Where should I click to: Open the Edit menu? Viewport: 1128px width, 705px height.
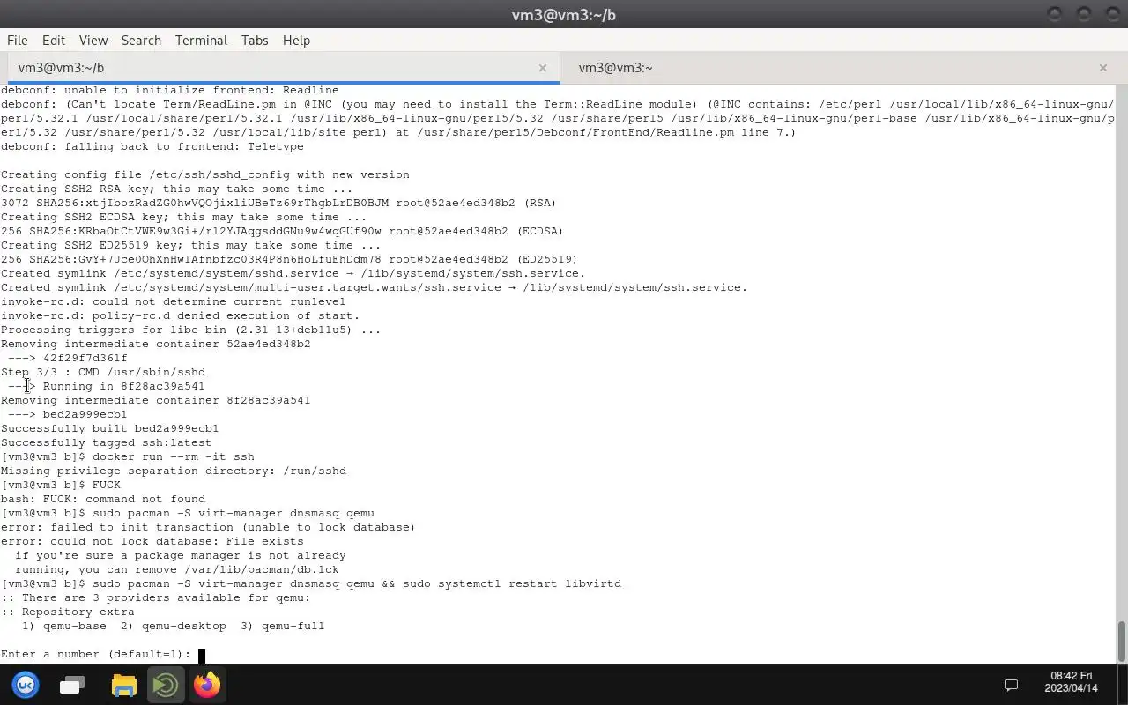[53, 41]
